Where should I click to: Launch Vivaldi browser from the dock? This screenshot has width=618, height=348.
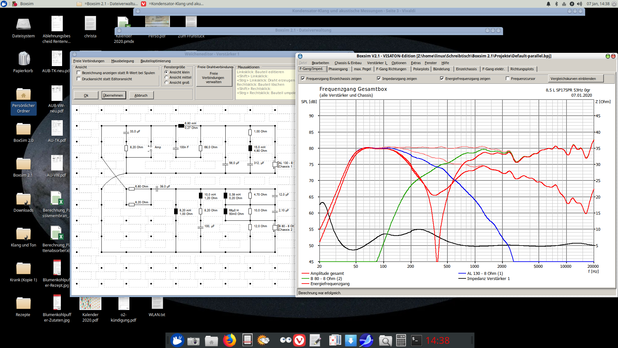pos(299,340)
